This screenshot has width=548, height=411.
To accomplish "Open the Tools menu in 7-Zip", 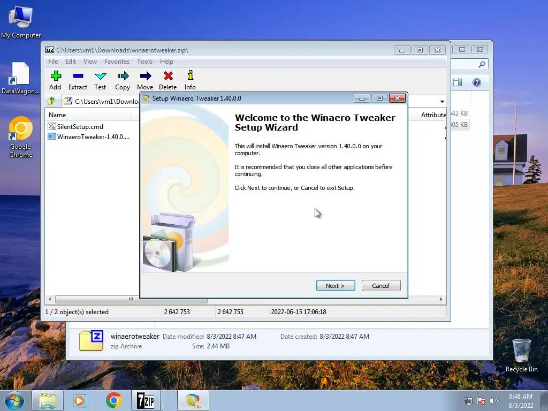I will coord(144,62).
